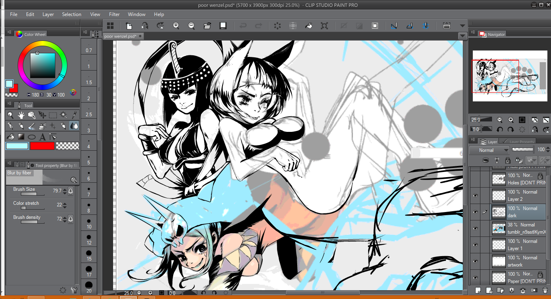Select the Gradient tool
Screen dimensions: 551x299
tap(21, 137)
